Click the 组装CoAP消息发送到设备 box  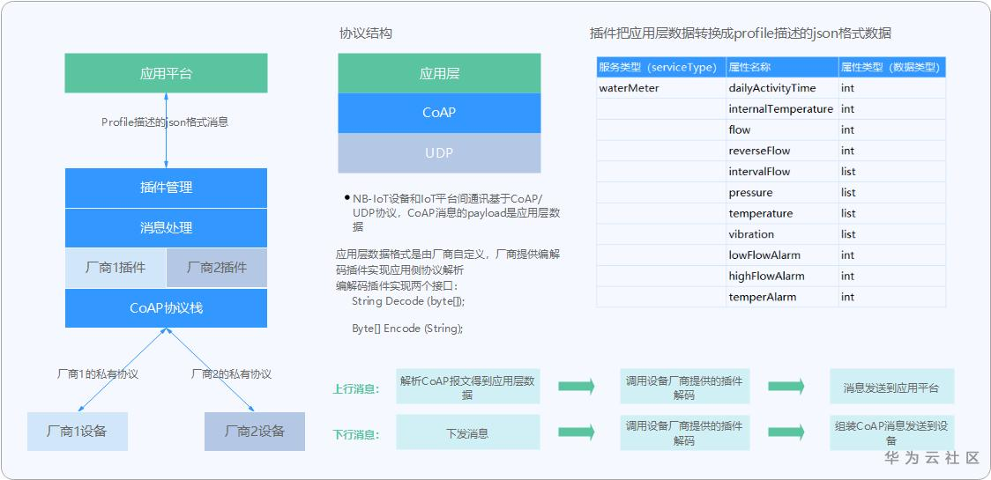point(891,432)
